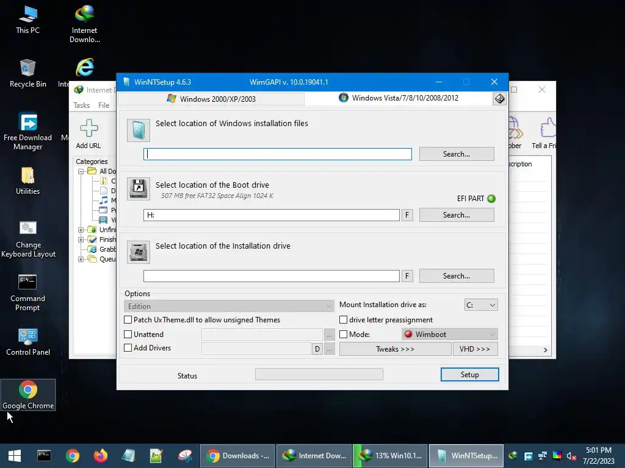Click the Boot drive floppy icon
This screenshot has width=625, height=468.
(x=139, y=189)
